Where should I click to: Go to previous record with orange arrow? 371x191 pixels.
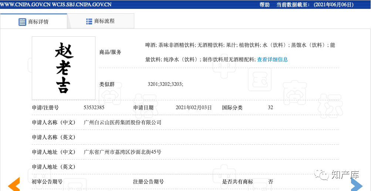(14, 184)
